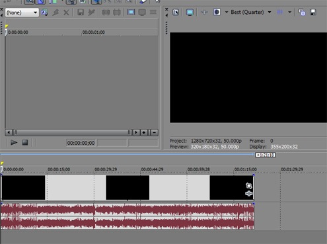This screenshot has height=244, width=327.
Task: Open the Event Pan/Crop icon on the video clip
Action: (x=249, y=186)
